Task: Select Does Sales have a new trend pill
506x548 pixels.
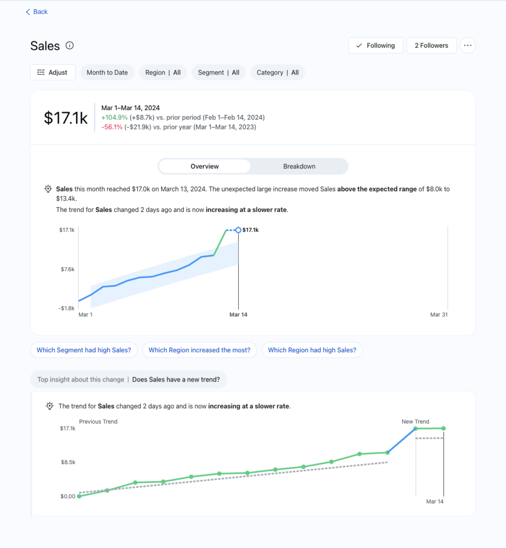Action: [x=176, y=379]
